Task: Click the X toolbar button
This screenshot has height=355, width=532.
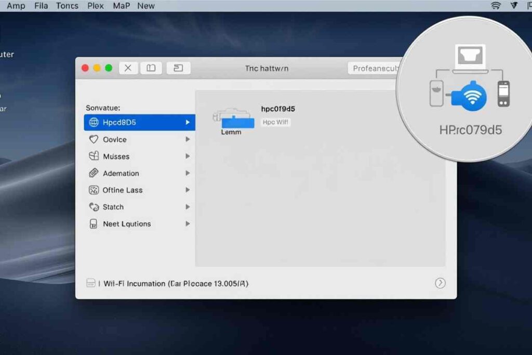Action: point(128,68)
